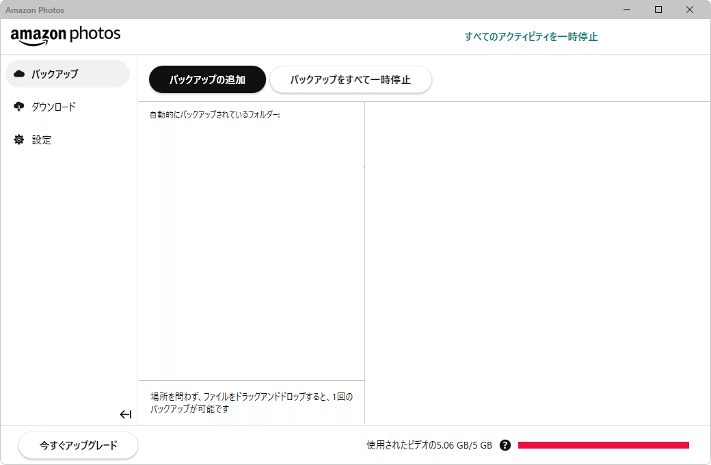Screen dimensions: 711x465
Task: Collapse the sidebar using the arrow icon
Action: [126, 414]
